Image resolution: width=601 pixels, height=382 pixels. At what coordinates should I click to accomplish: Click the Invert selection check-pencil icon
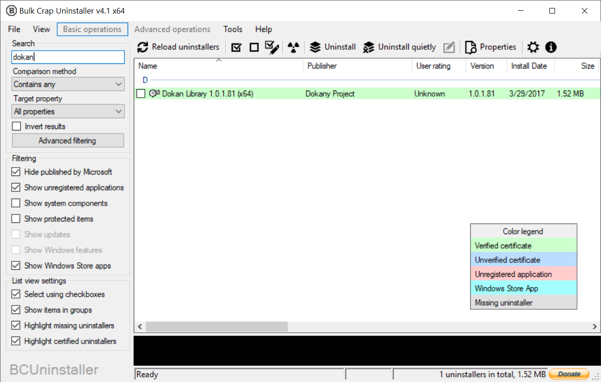(x=272, y=47)
